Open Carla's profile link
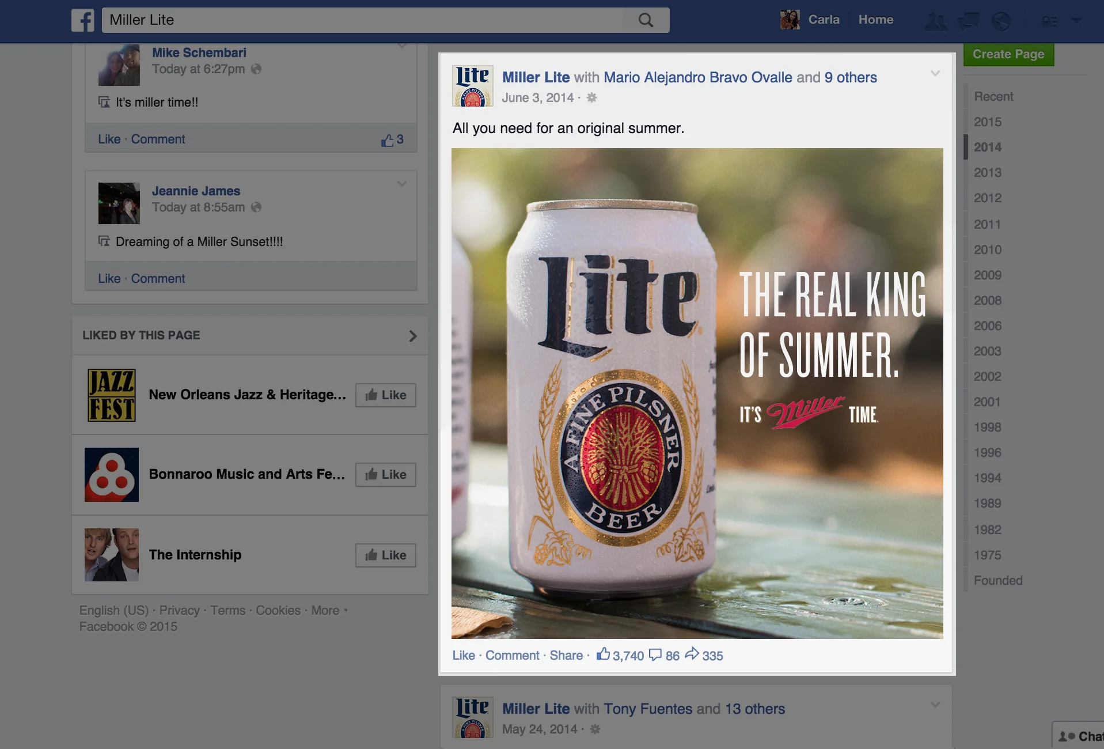Viewport: 1104px width, 749px height. [x=824, y=20]
